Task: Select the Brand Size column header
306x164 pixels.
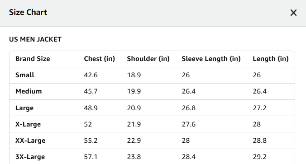Action: [33, 59]
